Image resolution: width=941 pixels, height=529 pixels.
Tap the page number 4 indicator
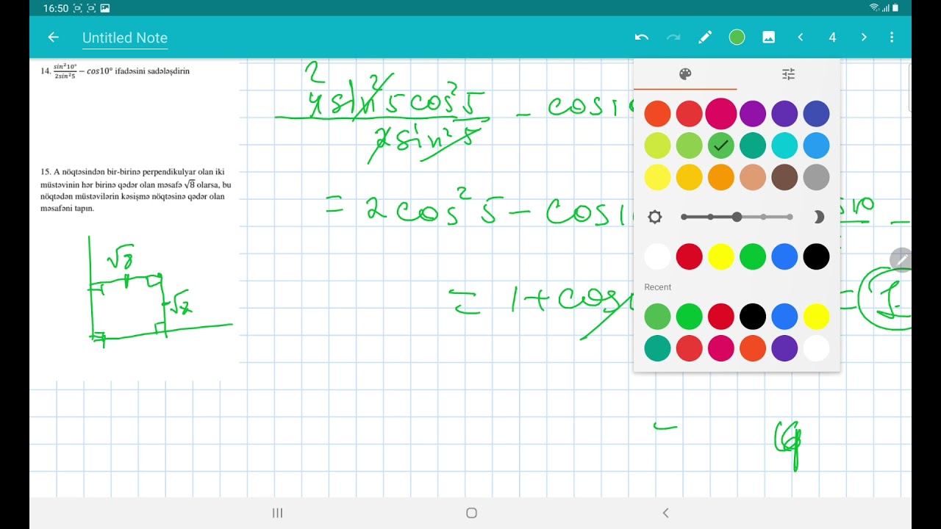click(x=832, y=37)
